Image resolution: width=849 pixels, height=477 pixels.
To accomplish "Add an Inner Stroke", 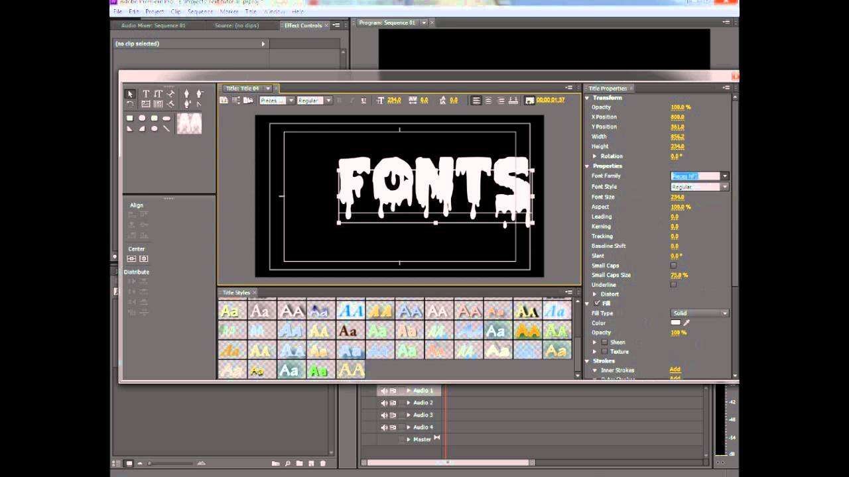I will [x=675, y=370].
